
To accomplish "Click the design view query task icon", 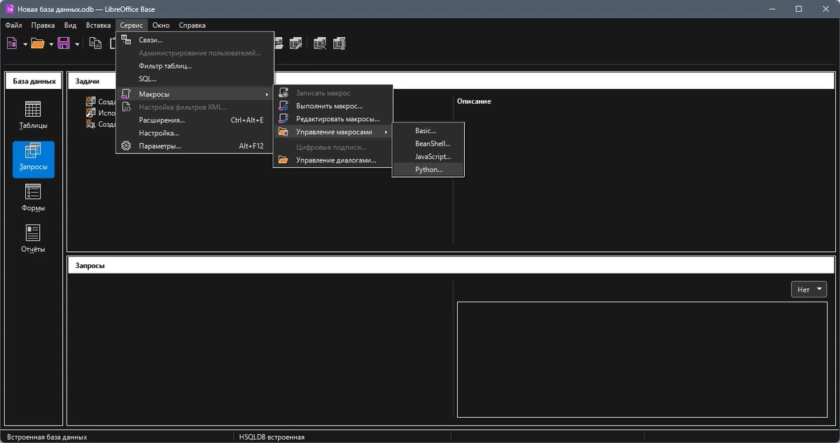I will 90,101.
